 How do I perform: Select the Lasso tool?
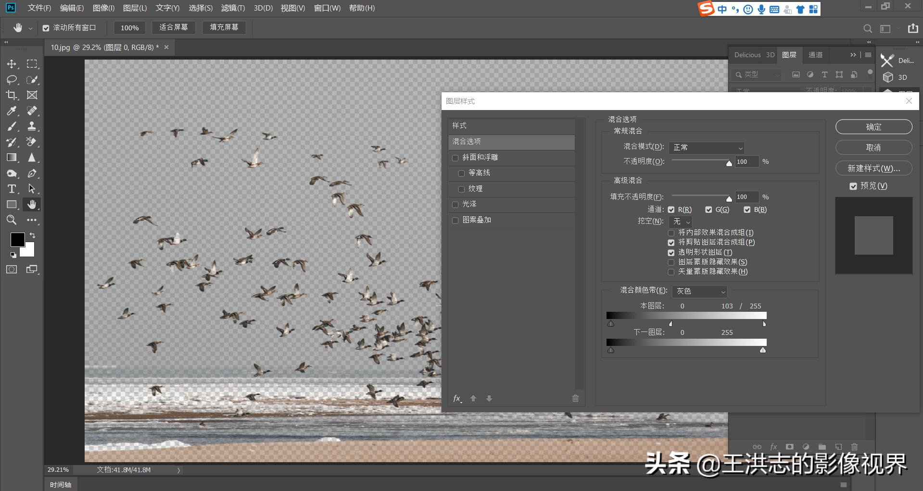pyautogui.click(x=12, y=80)
